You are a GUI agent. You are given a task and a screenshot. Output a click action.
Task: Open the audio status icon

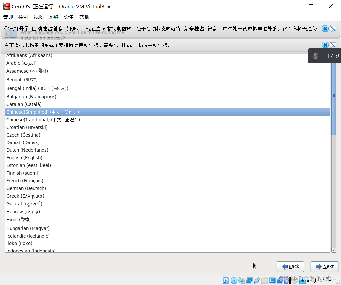(x=242, y=281)
